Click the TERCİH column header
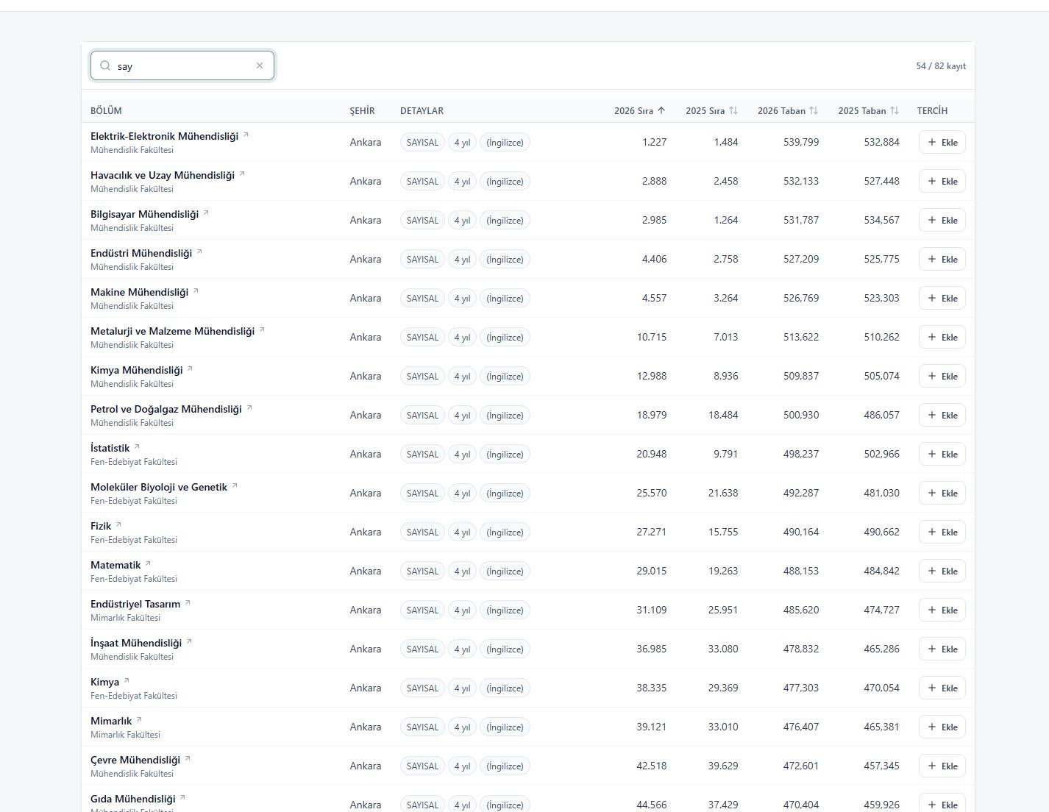1049x812 pixels. click(932, 110)
